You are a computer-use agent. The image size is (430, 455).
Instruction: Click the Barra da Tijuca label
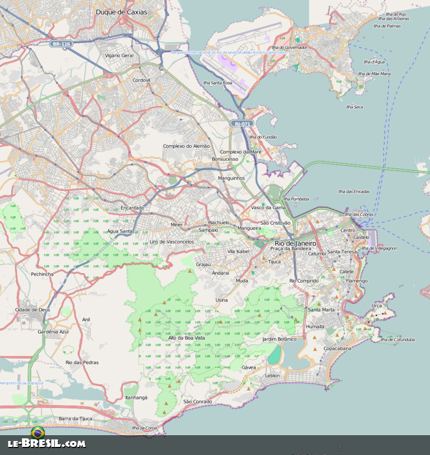[76, 418]
